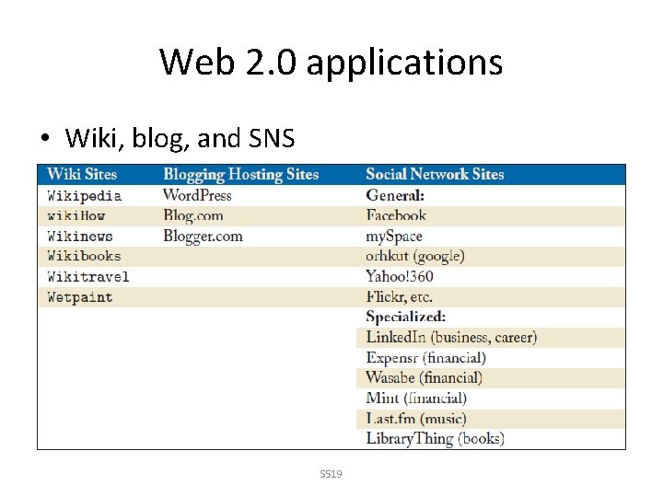The width and height of the screenshot is (663, 497).
Task: Click the 'Specialized:' subheading
Action: (406, 317)
